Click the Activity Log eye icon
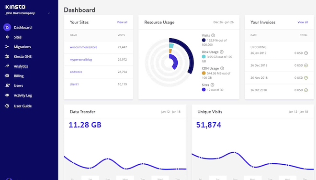This screenshot has width=316, height=180. point(7,95)
